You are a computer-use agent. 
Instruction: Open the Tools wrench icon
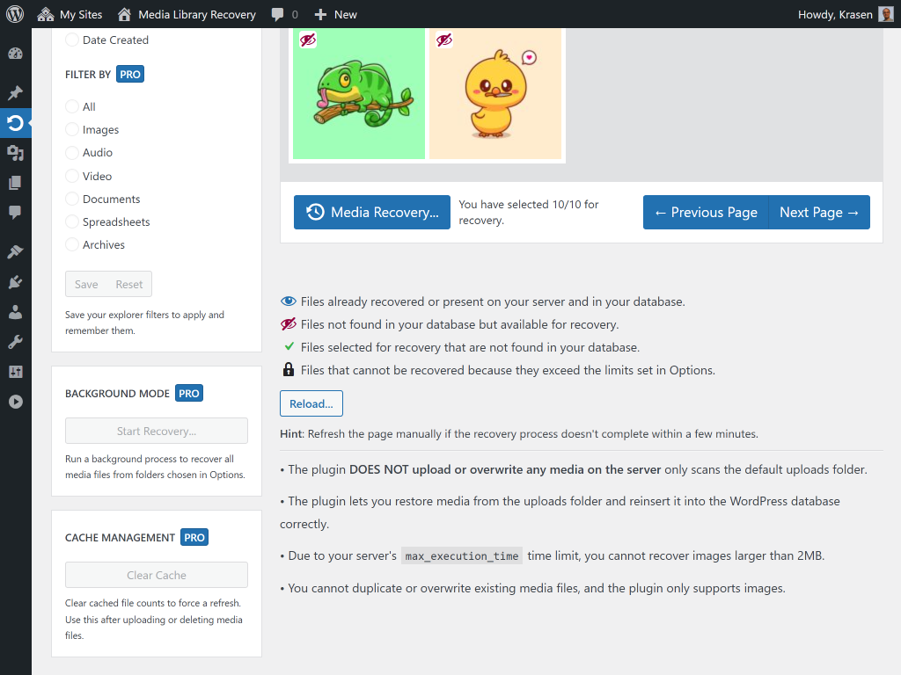14,341
